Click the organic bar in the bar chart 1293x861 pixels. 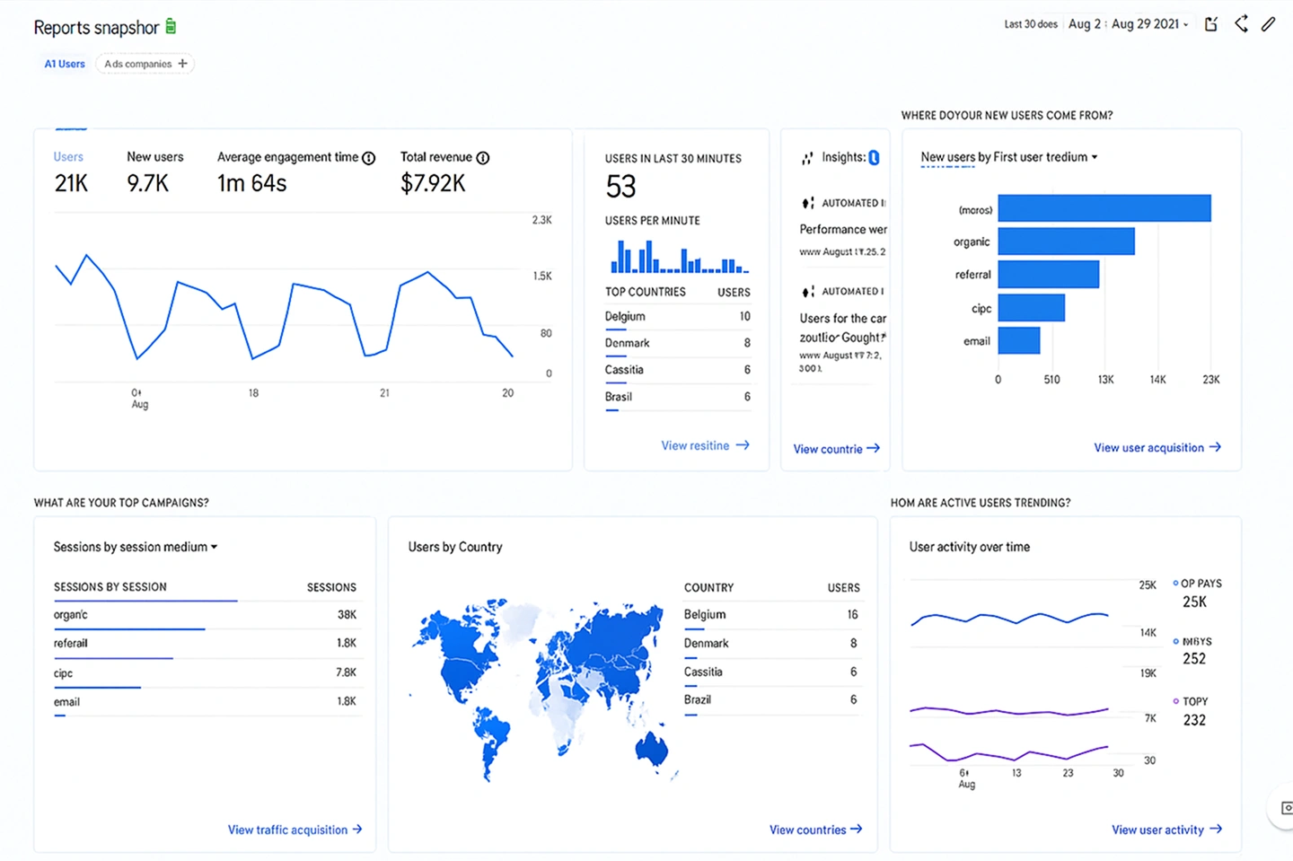click(1066, 242)
